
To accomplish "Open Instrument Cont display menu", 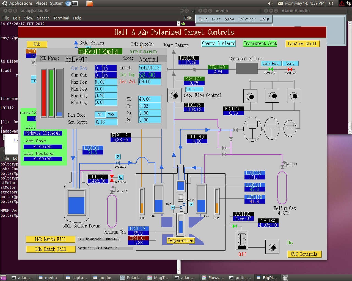I will [x=260, y=43].
